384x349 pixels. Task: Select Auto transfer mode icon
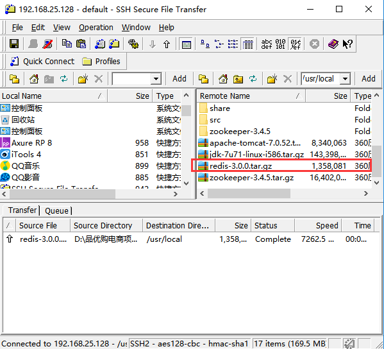click(x=296, y=44)
